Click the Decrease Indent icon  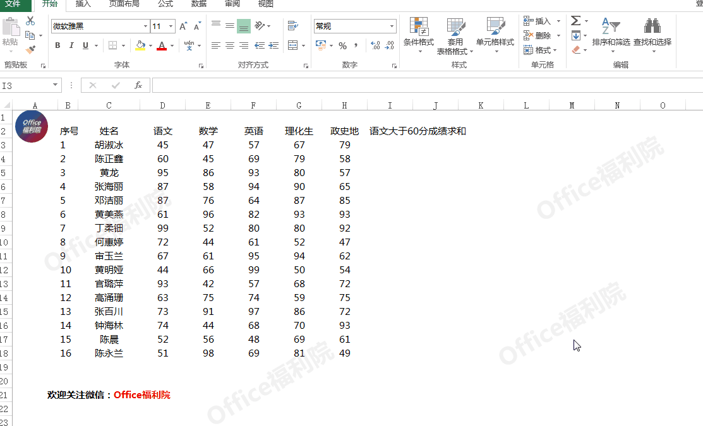pyautogui.click(x=260, y=45)
